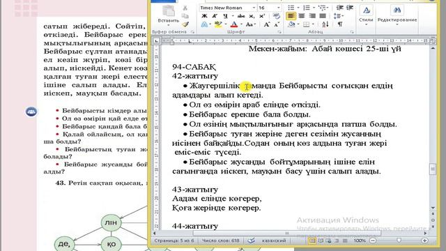Viewport: 446px width, 251px height.
Task: Click the zoom level '100%'
Action: pos(360,241)
